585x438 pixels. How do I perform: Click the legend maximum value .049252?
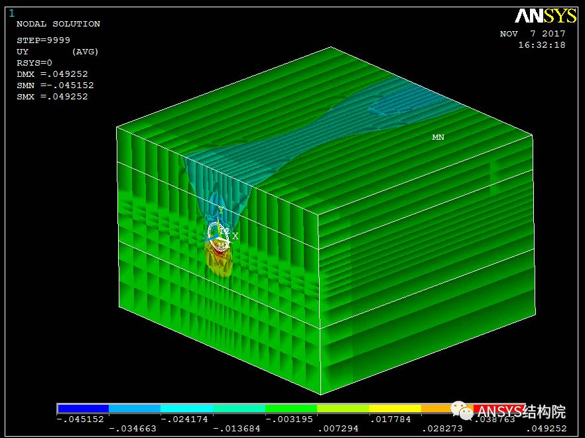point(547,429)
